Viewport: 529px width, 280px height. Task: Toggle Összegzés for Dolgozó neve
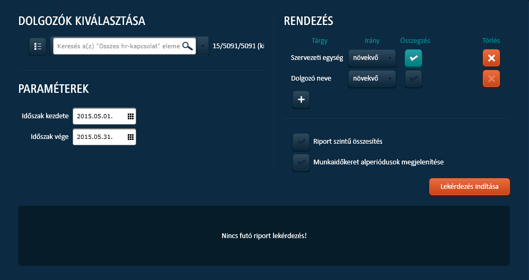(413, 78)
